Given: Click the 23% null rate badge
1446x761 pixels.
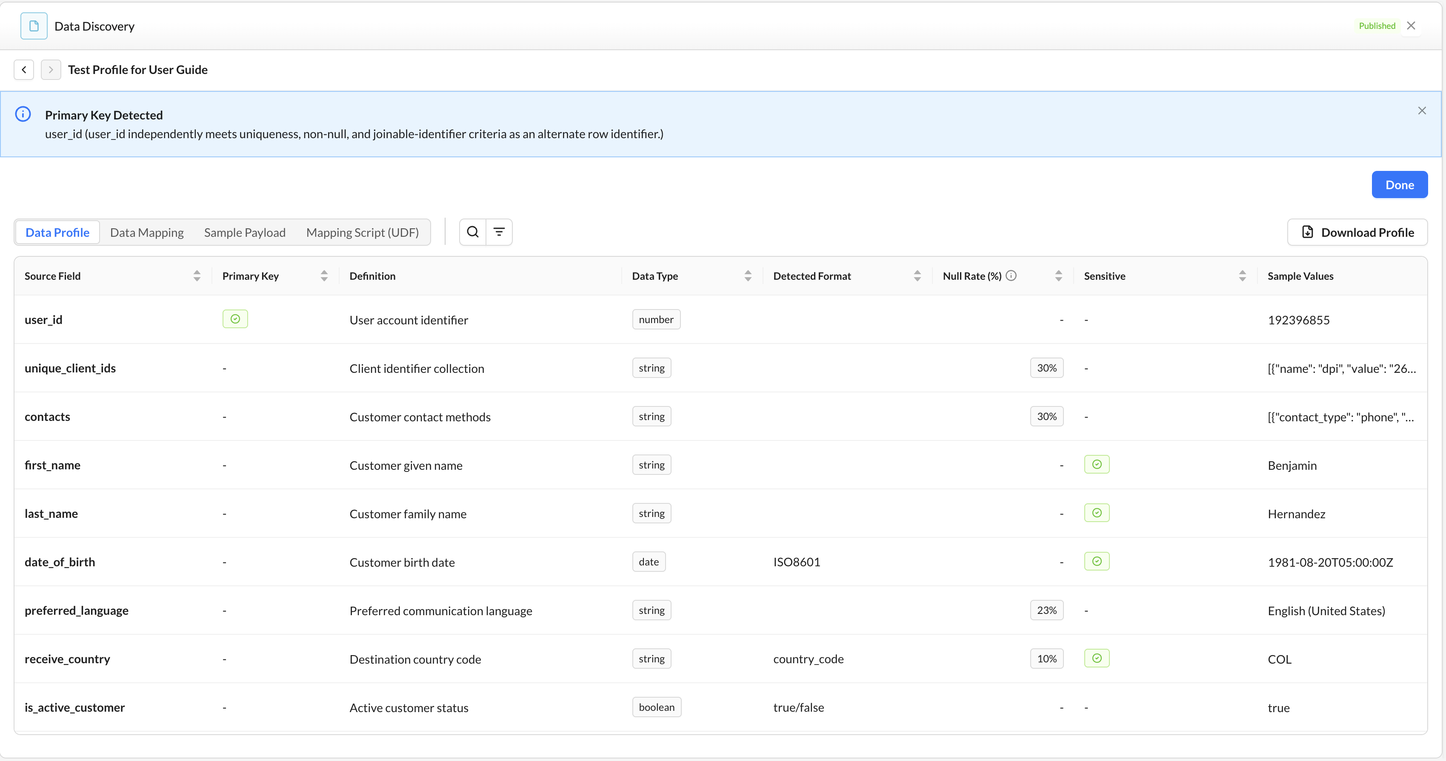Looking at the screenshot, I should (x=1047, y=610).
